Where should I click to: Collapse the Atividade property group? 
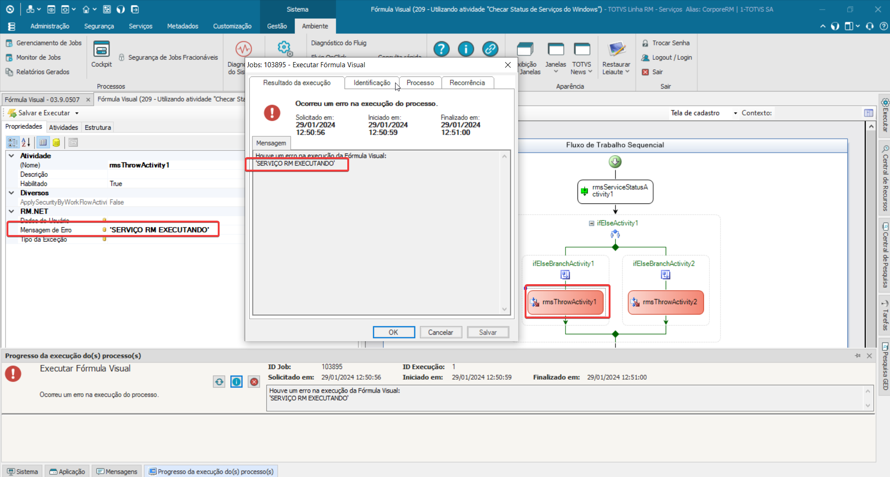[11, 156]
